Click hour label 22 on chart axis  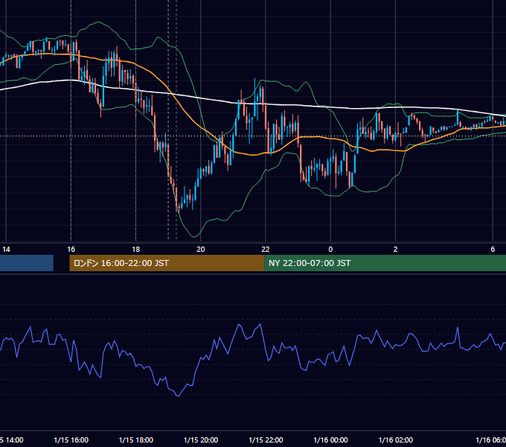tap(266, 250)
